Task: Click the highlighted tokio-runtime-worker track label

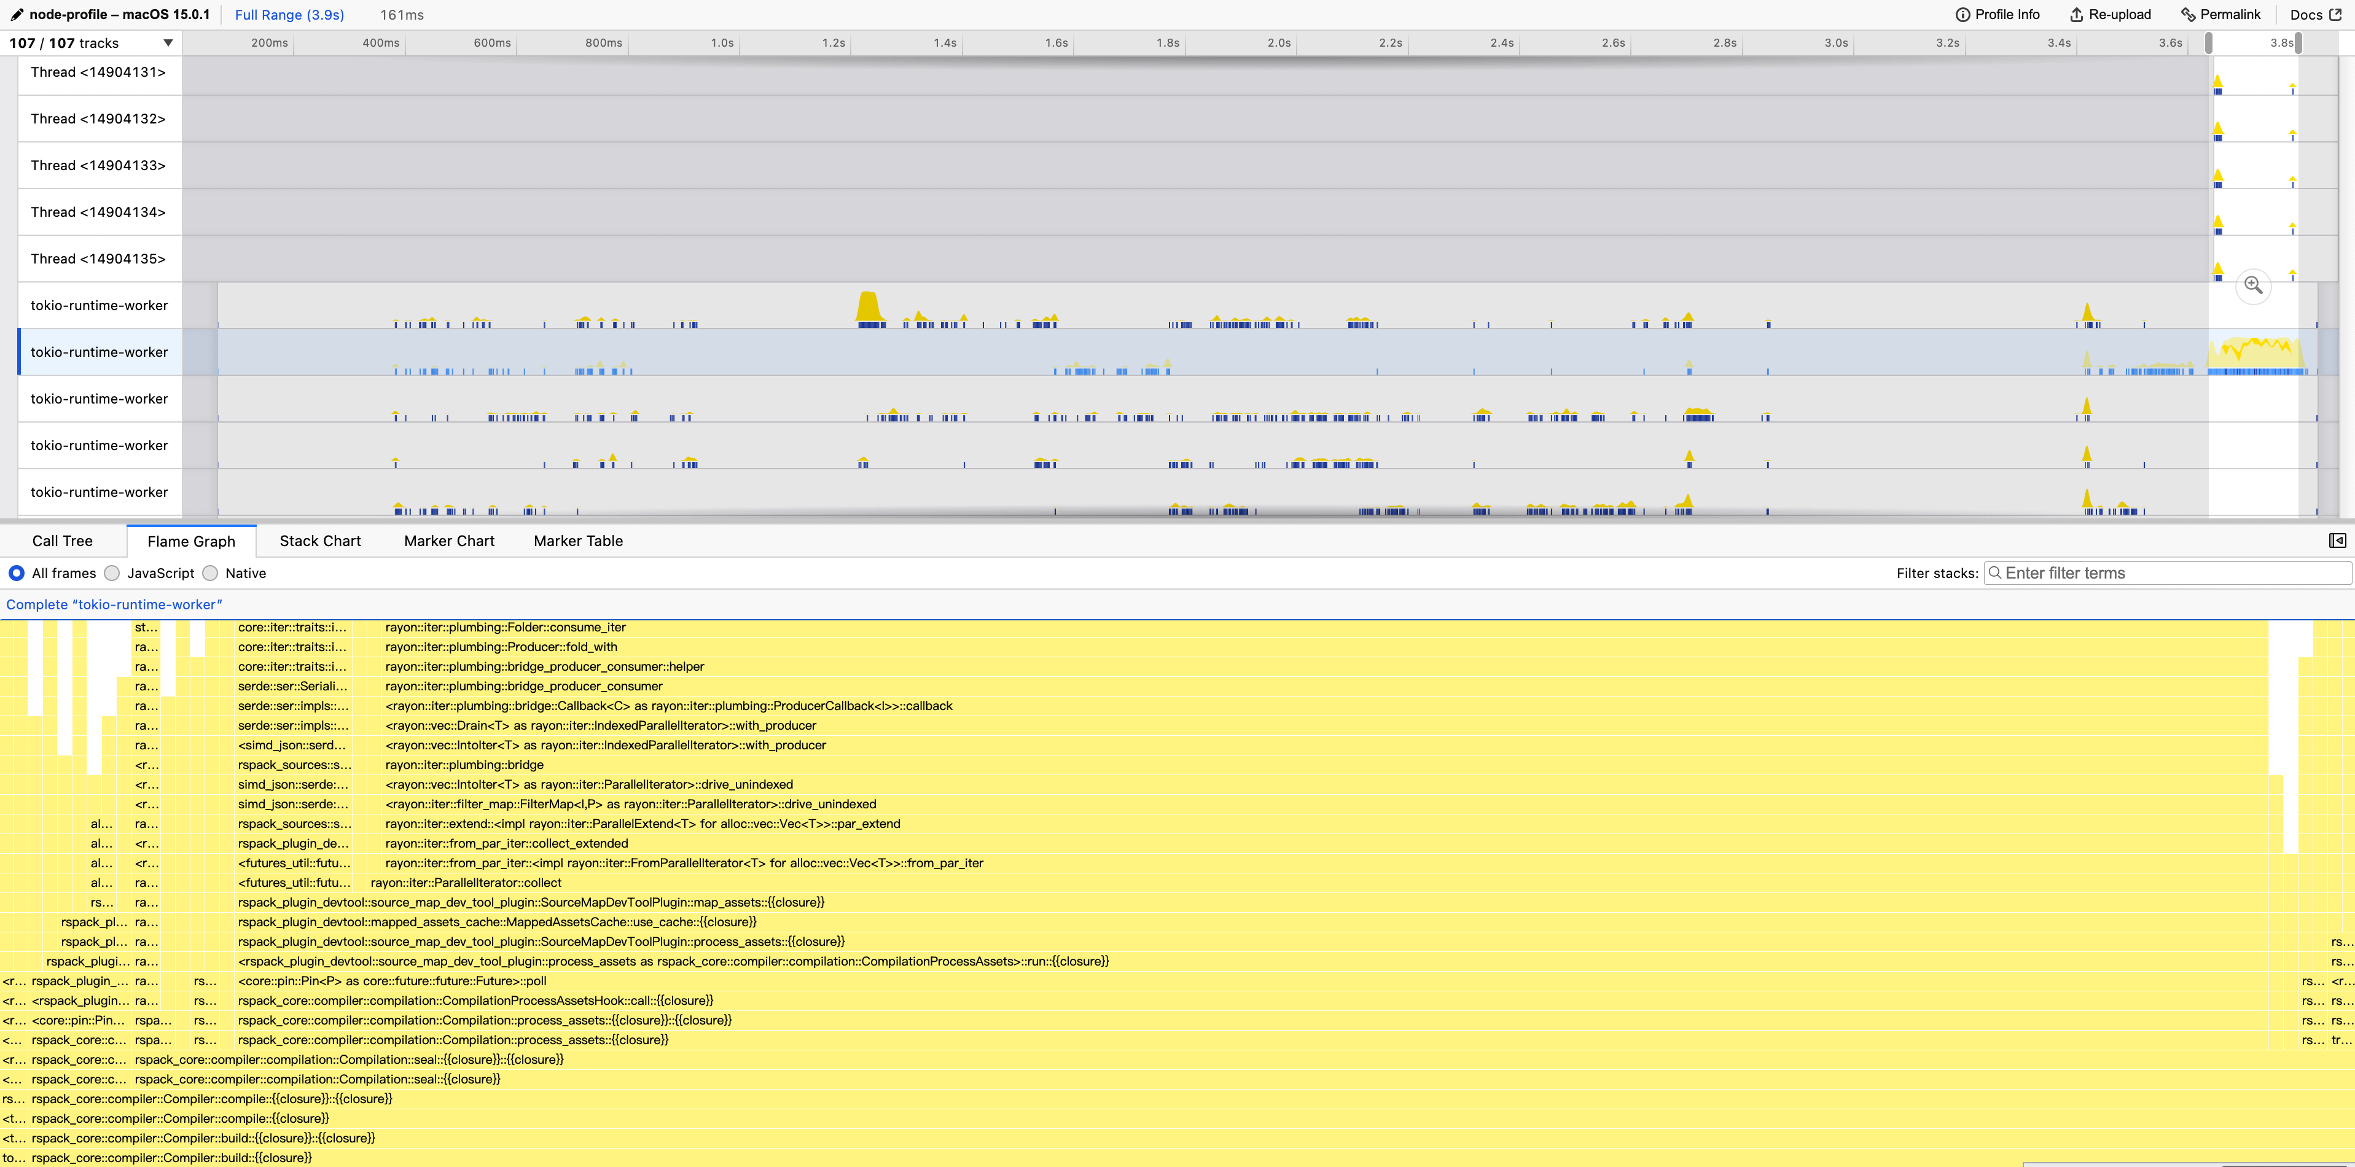Action: point(99,352)
